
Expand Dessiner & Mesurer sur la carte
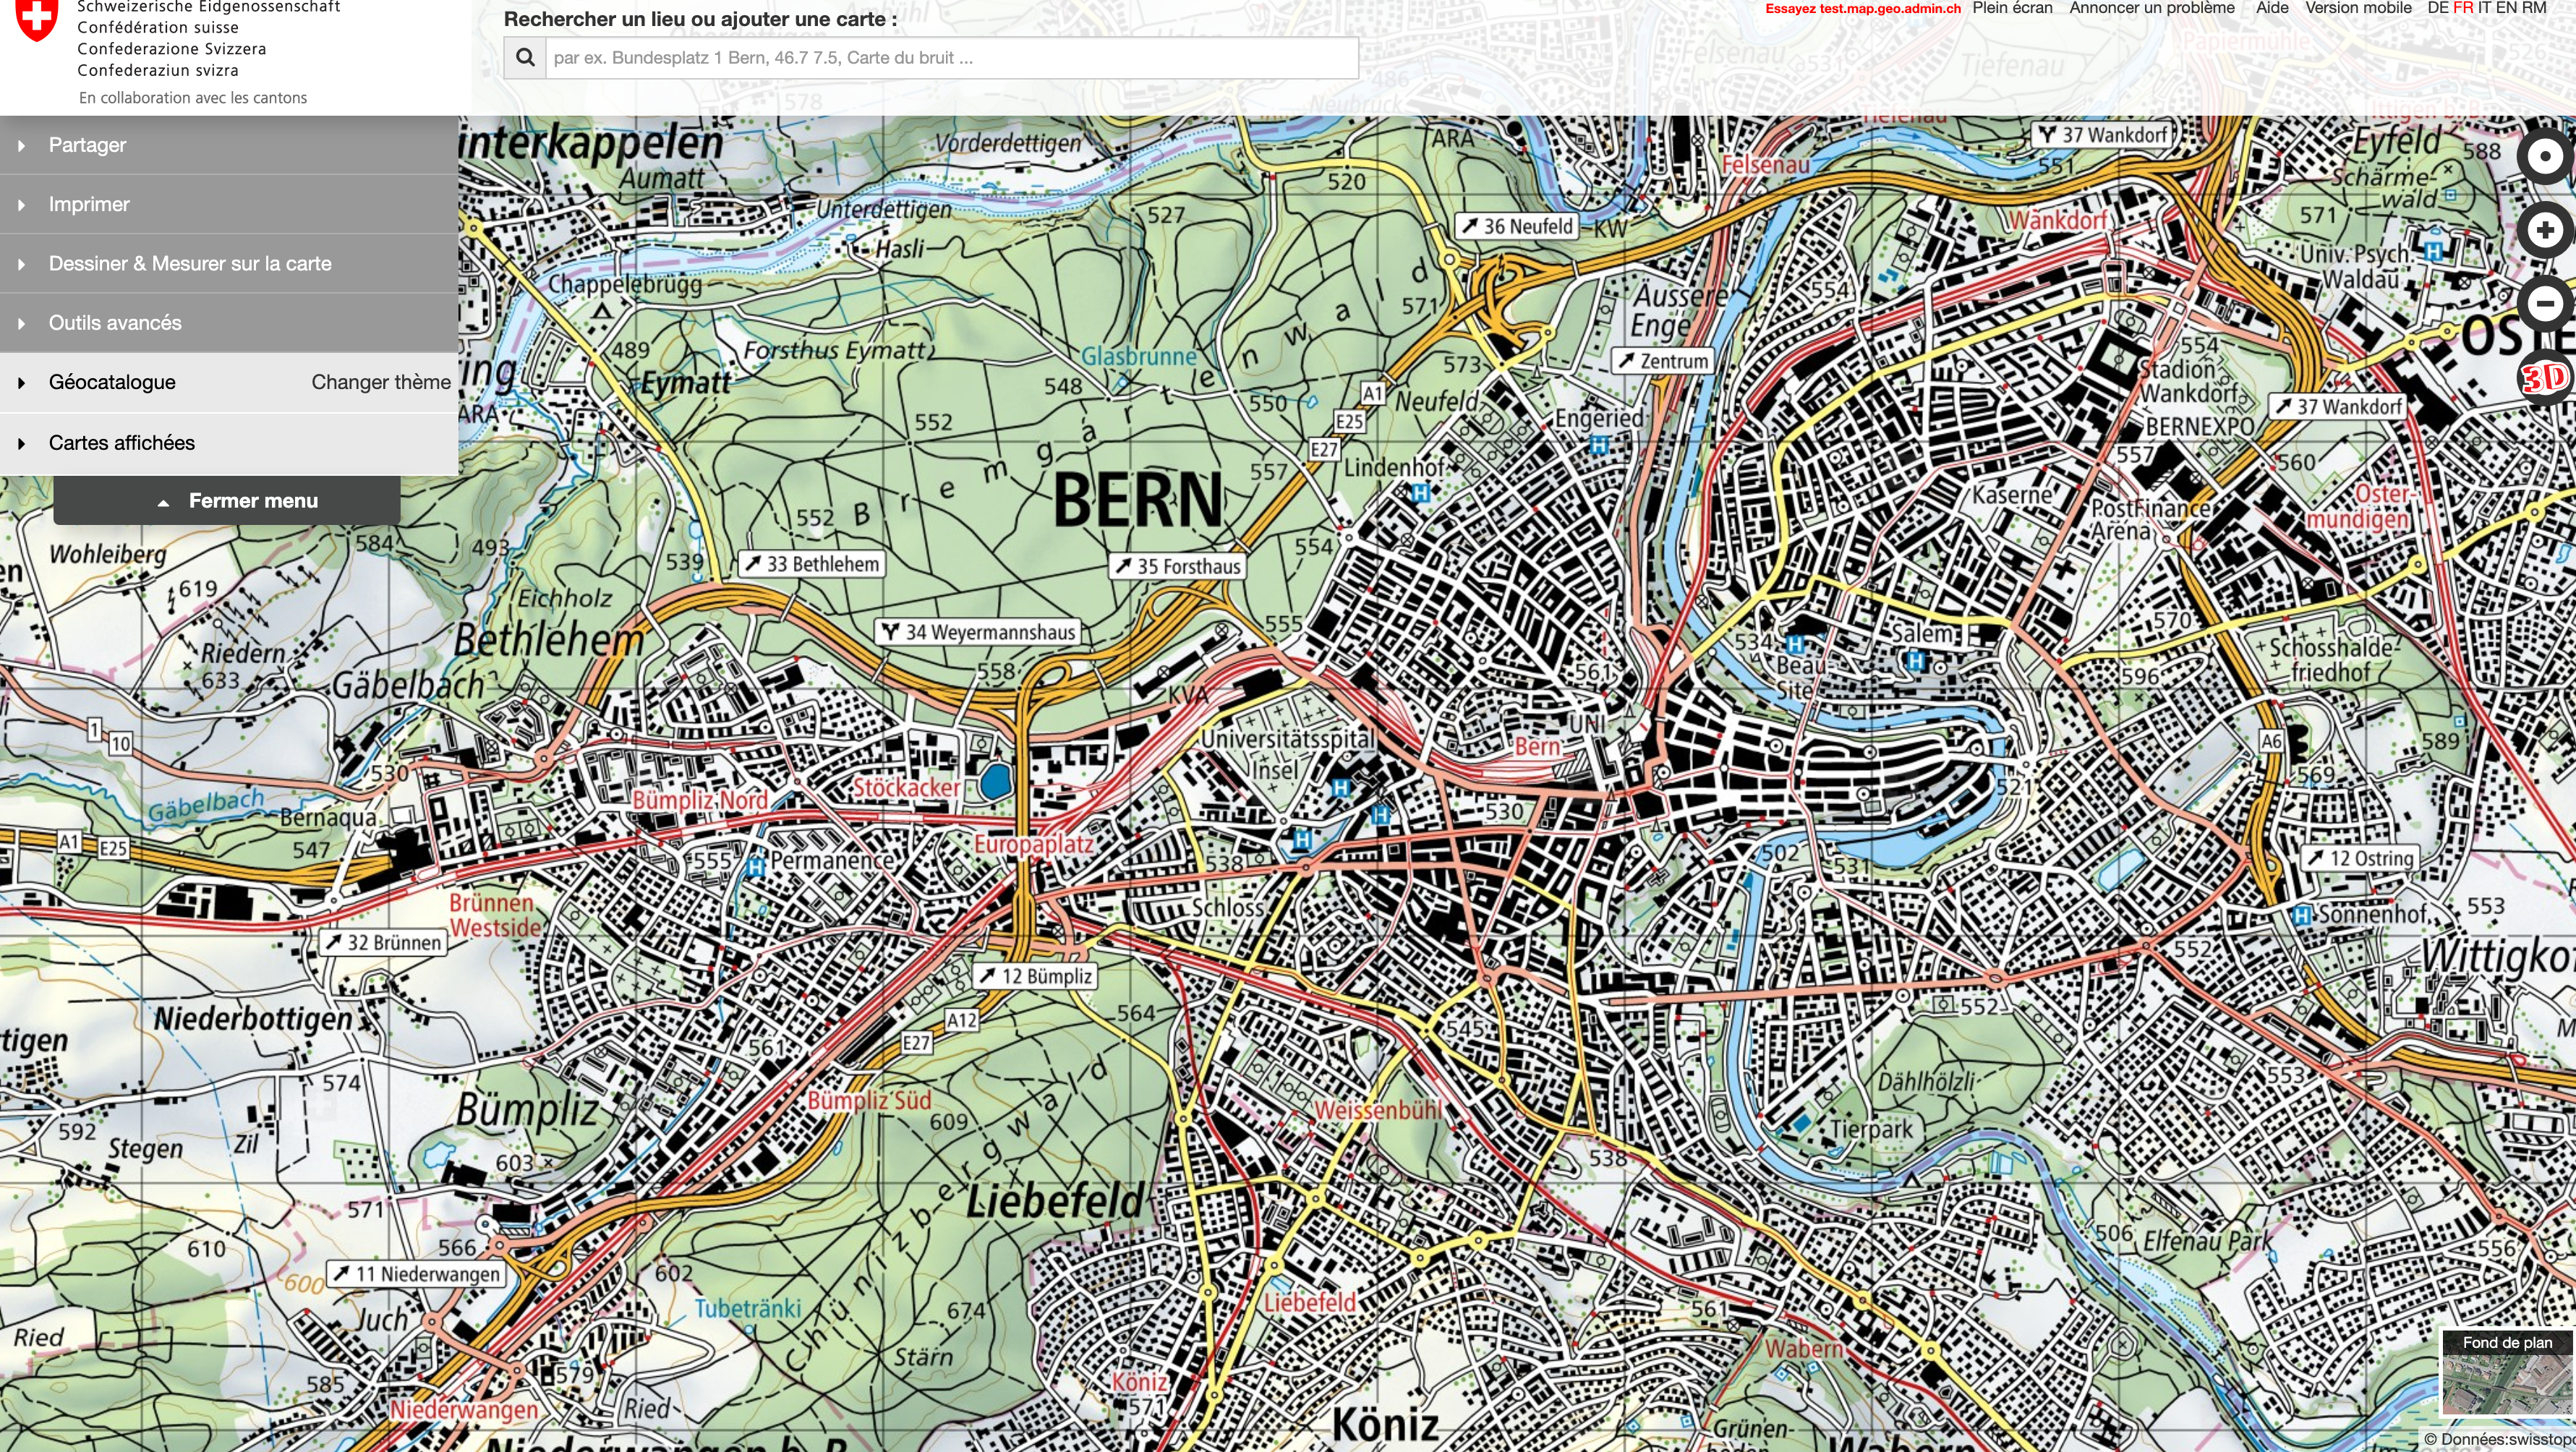click(190, 264)
